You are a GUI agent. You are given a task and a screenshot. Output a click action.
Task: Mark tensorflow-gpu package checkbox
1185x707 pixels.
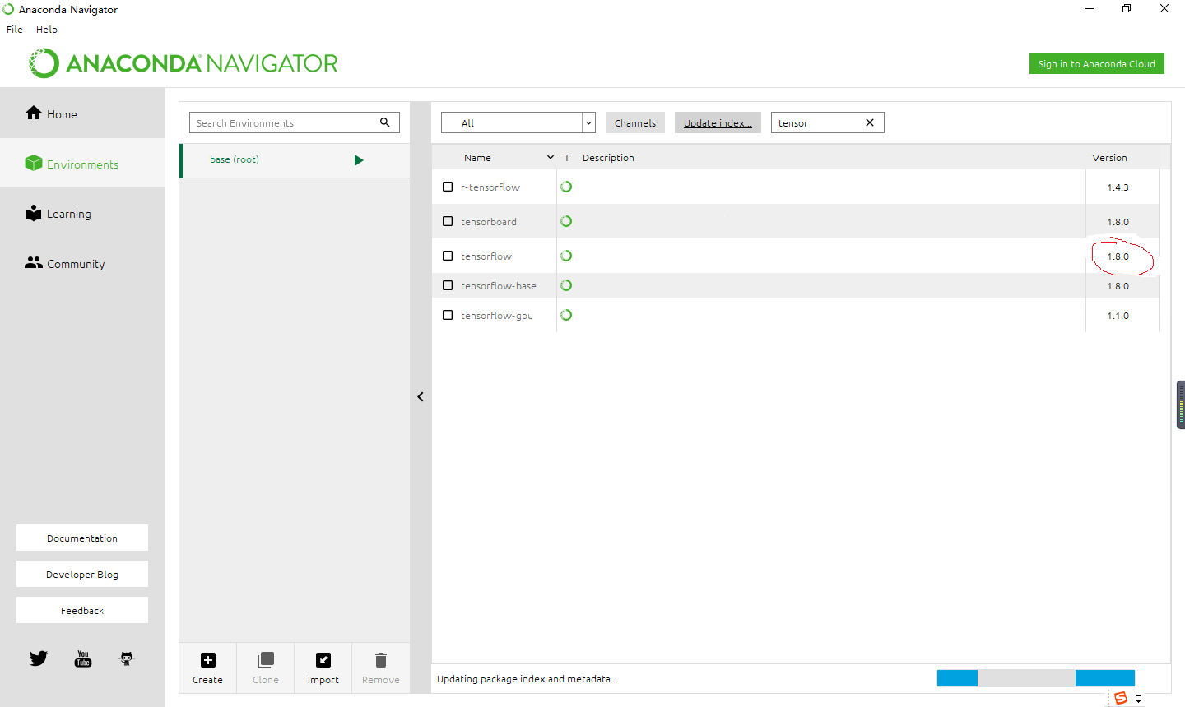pos(448,315)
